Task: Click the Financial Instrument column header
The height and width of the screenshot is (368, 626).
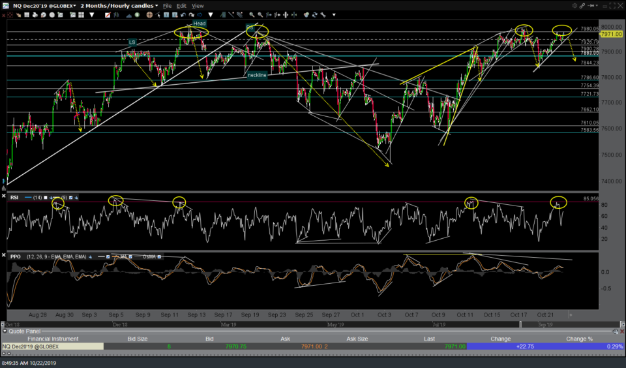Action: (x=53, y=339)
